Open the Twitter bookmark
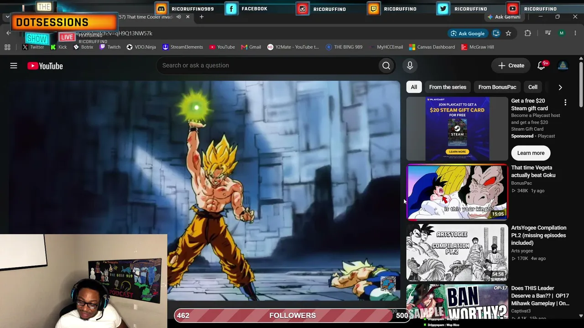The height and width of the screenshot is (328, 584). pyautogui.click(x=33, y=47)
